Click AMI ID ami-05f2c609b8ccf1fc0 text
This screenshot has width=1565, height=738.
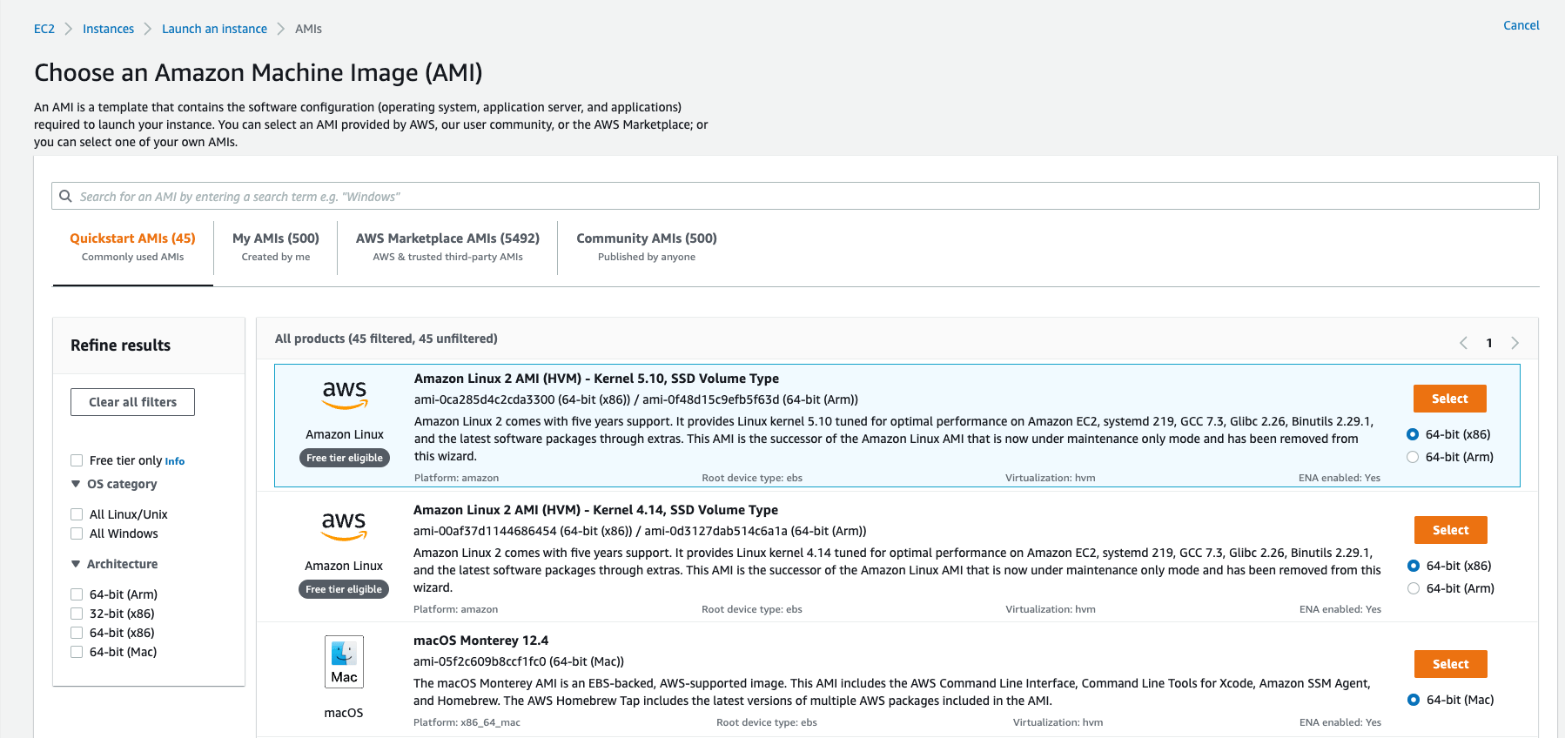click(x=480, y=661)
